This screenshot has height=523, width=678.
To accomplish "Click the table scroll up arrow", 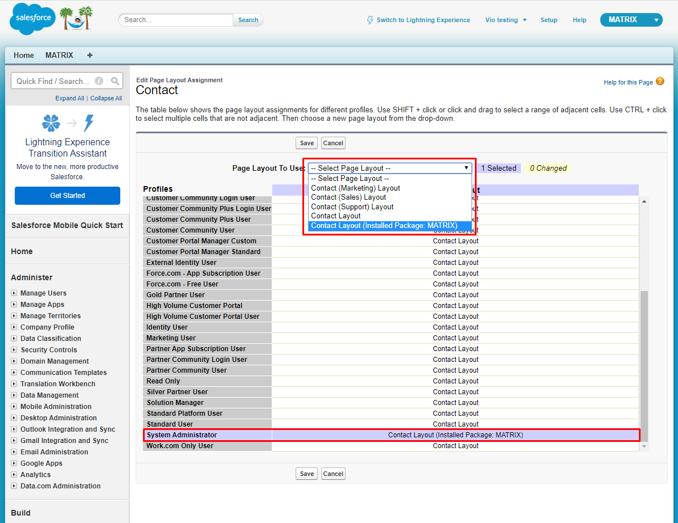I will pyautogui.click(x=645, y=201).
